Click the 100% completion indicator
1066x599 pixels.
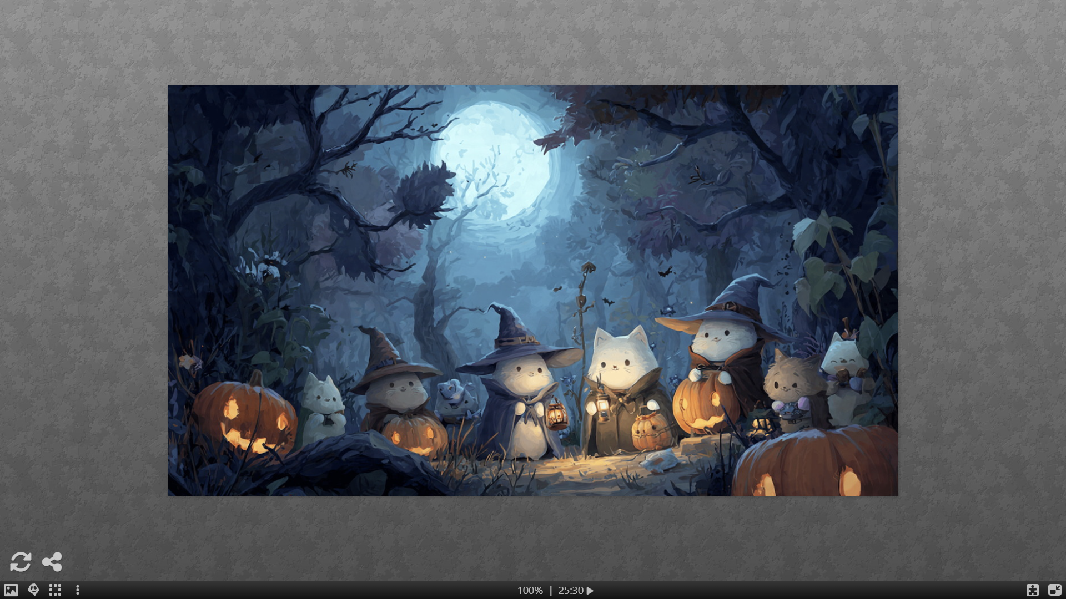pyautogui.click(x=530, y=591)
